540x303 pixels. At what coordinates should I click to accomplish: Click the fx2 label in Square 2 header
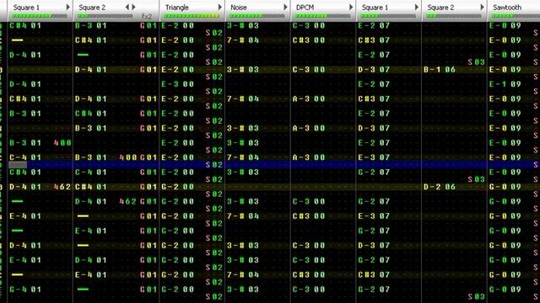(146, 16)
